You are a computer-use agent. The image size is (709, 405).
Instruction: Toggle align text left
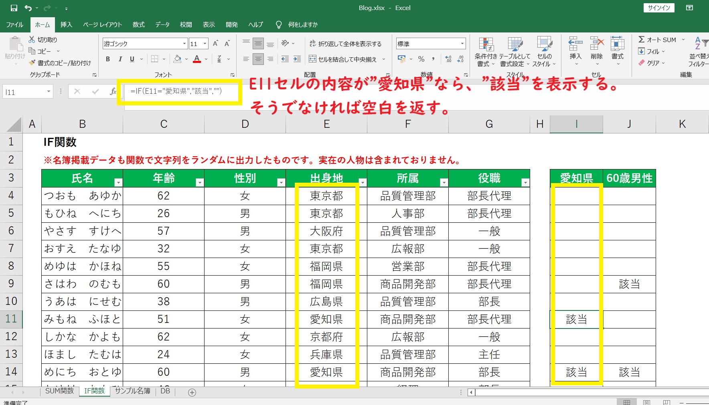click(x=246, y=59)
